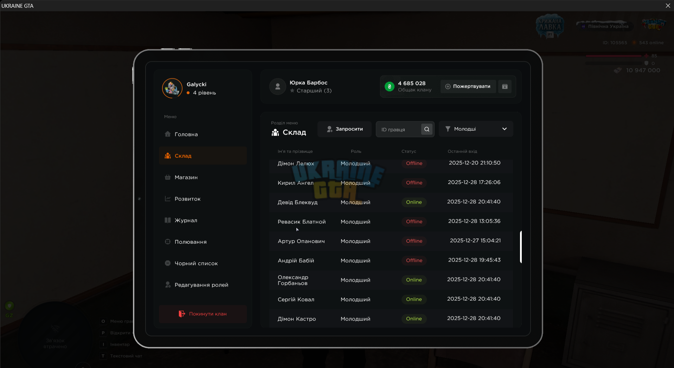Screen dimensions: 674x368
Task: Select member Девід Блеквуд
Action: (x=391, y=202)
